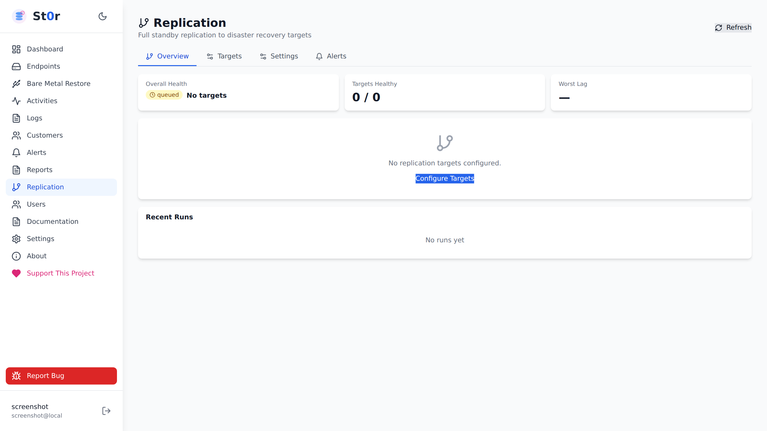The height and width of the screenshot is (431, 767).
Task: Open the Settings tab of Replication
Action: tap(284, 56)
